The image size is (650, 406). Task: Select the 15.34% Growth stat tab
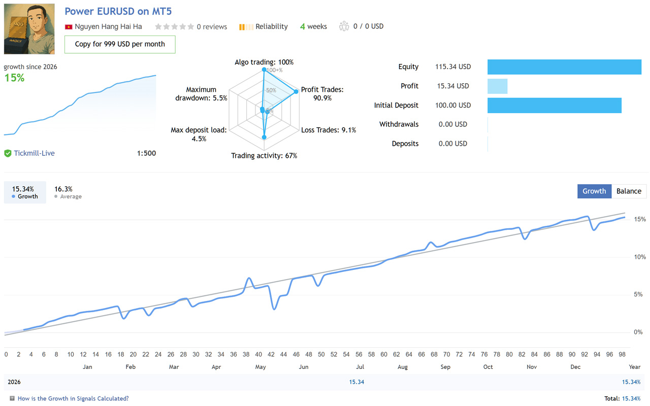tap(25, 192)
